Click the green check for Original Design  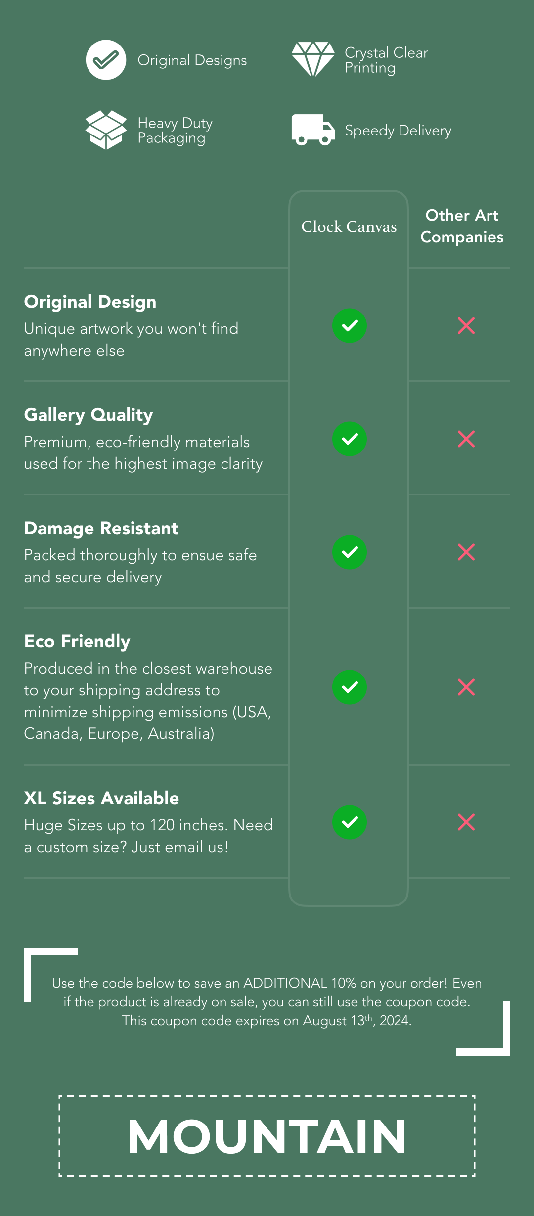(x=350, y=326)
